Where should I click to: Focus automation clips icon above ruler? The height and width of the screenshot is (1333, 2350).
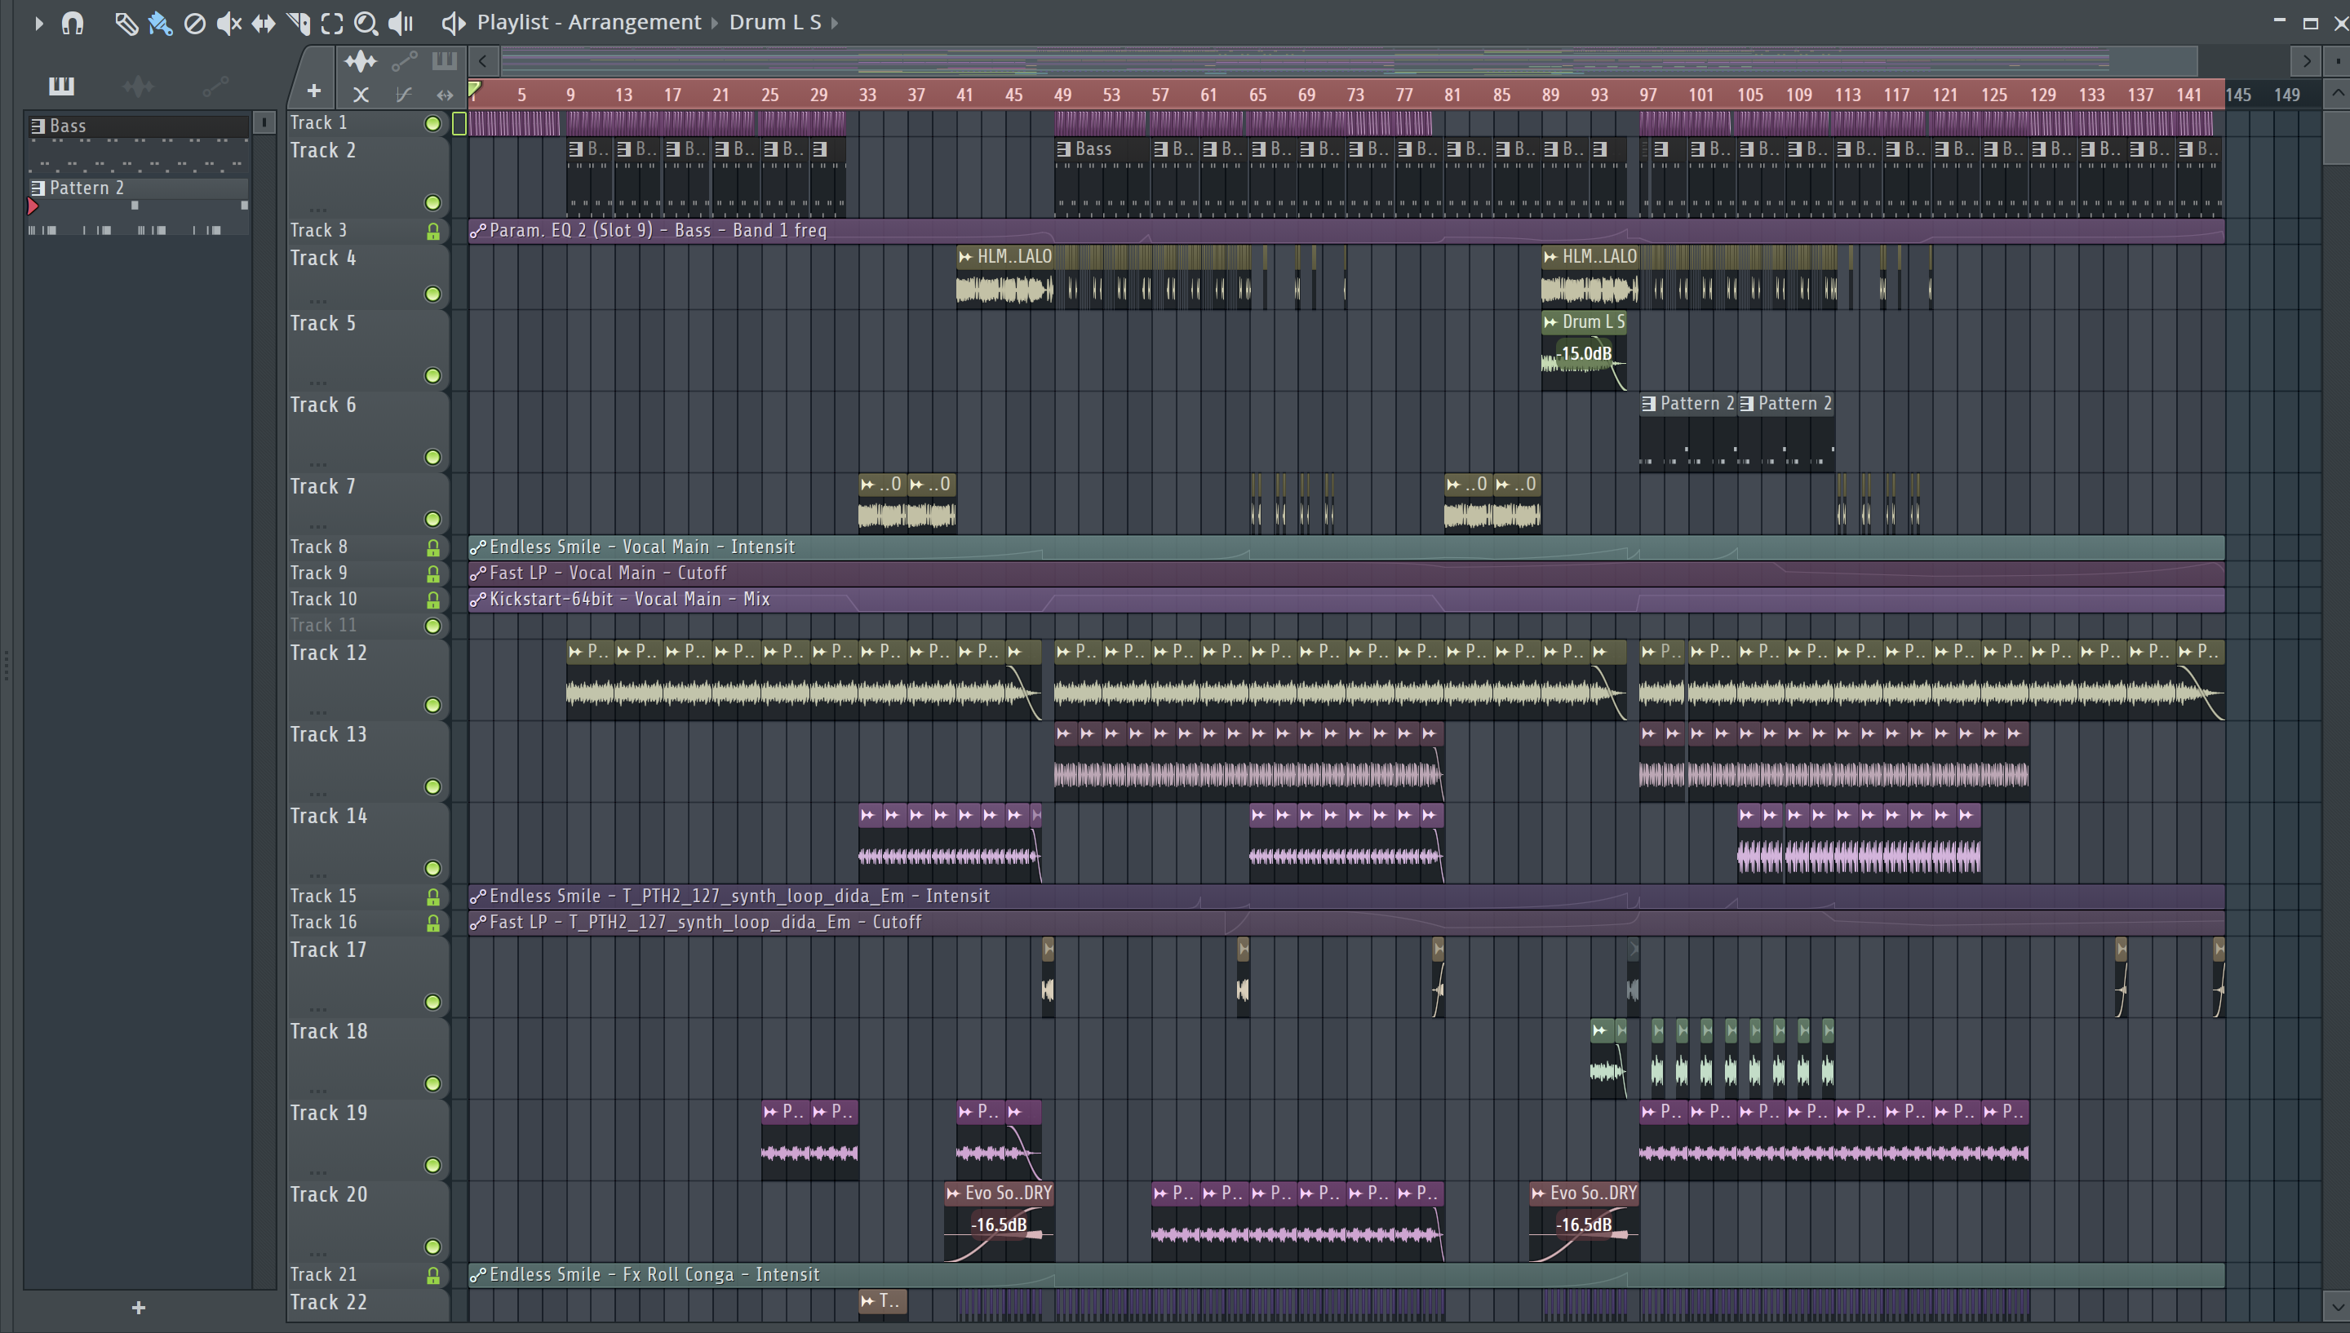404,61
